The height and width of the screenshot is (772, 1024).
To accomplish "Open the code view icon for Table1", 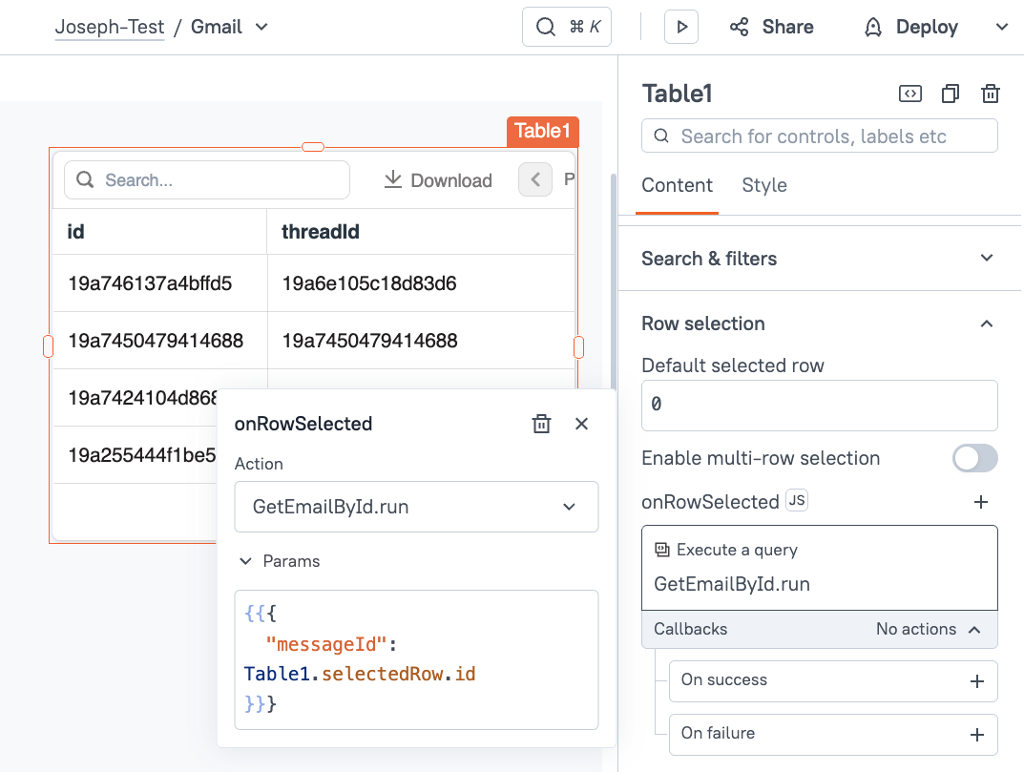I will [x=910, y=94].
